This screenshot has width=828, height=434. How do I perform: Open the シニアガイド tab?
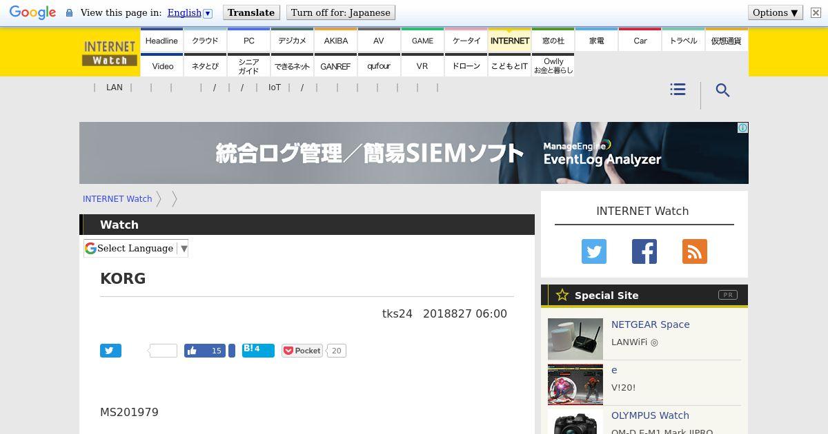248,65
